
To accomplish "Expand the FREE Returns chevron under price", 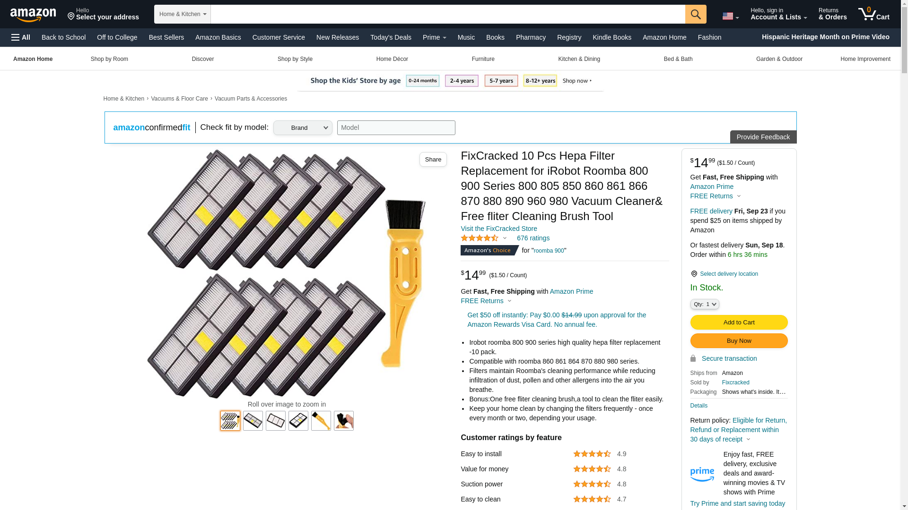I will (x=509, y=301).
